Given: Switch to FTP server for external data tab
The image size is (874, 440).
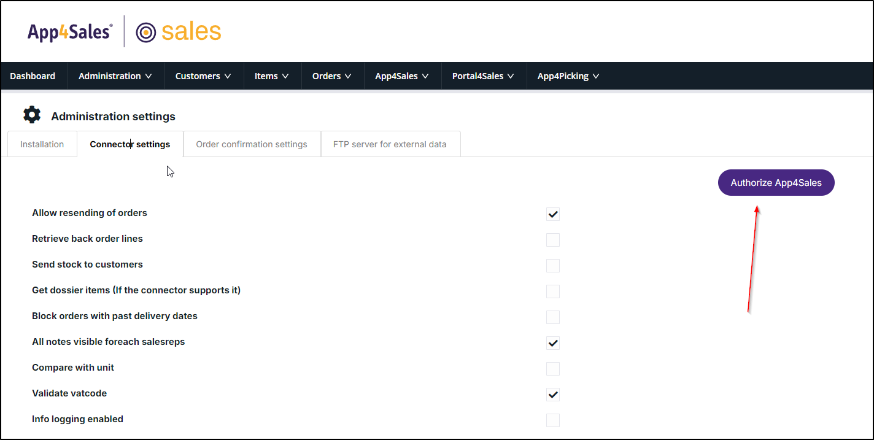Looking at the screenshot, I should 390,144.
